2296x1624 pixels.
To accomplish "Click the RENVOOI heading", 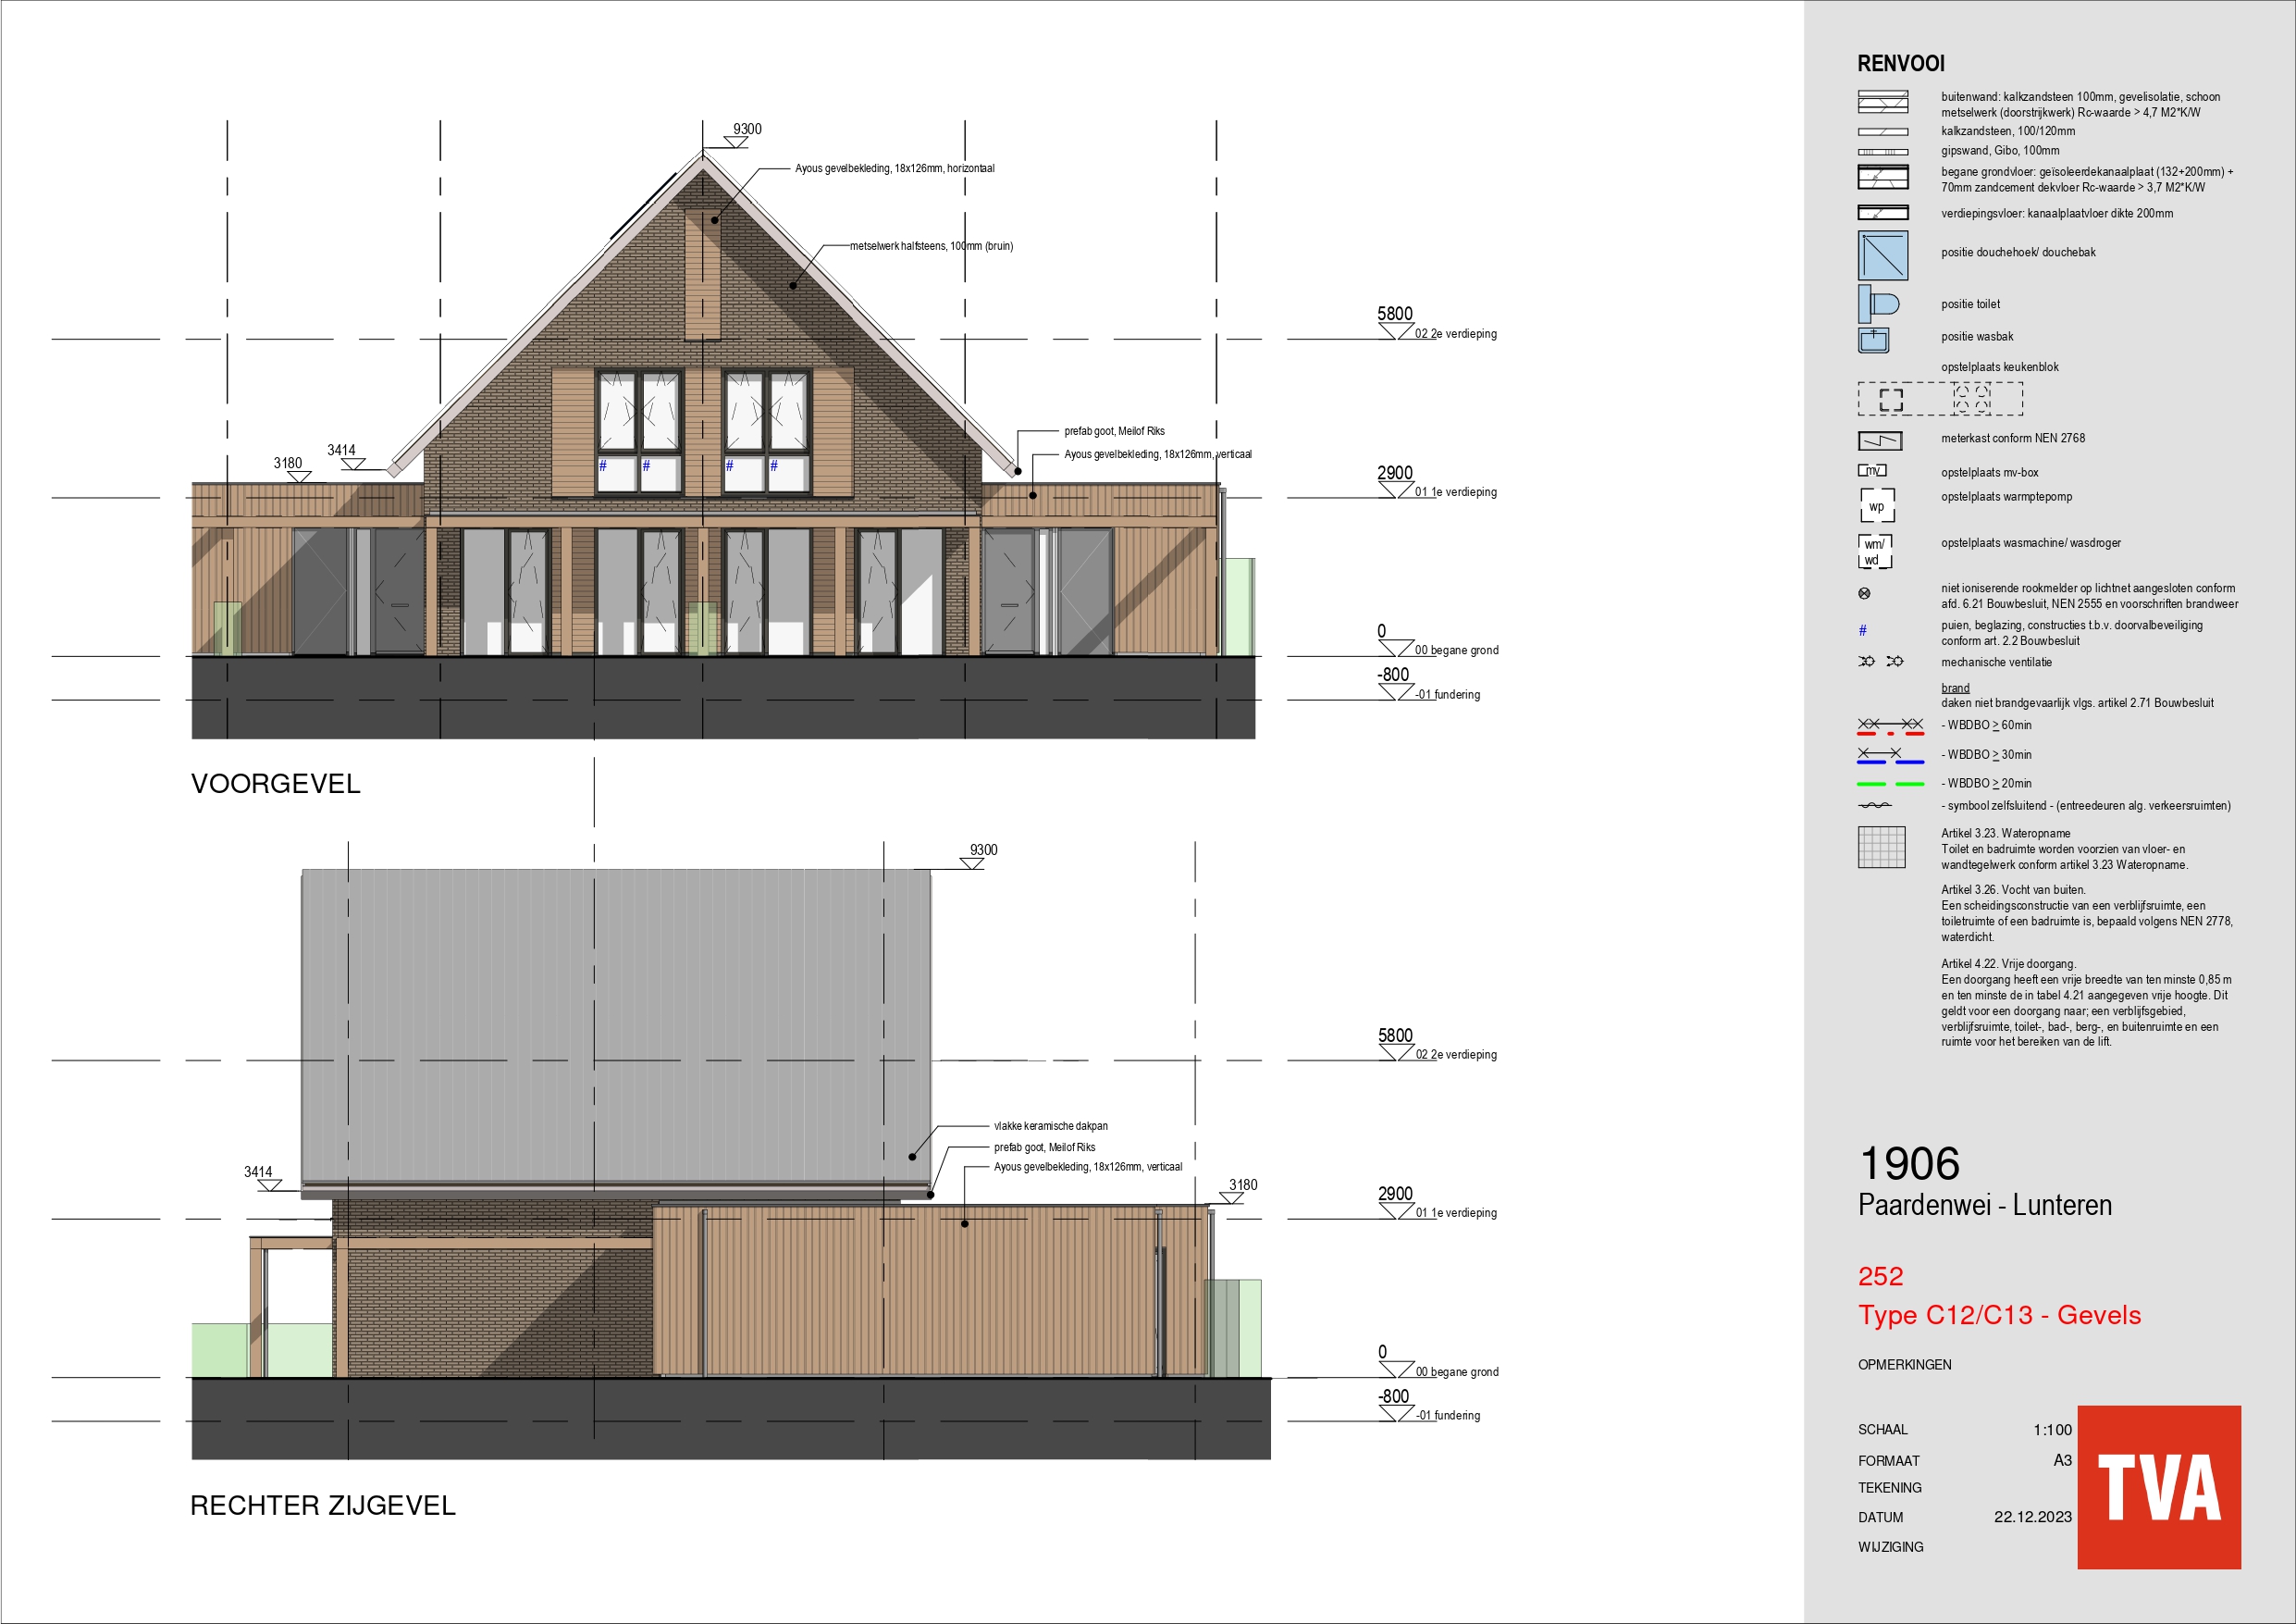I will pos(1900,64).
